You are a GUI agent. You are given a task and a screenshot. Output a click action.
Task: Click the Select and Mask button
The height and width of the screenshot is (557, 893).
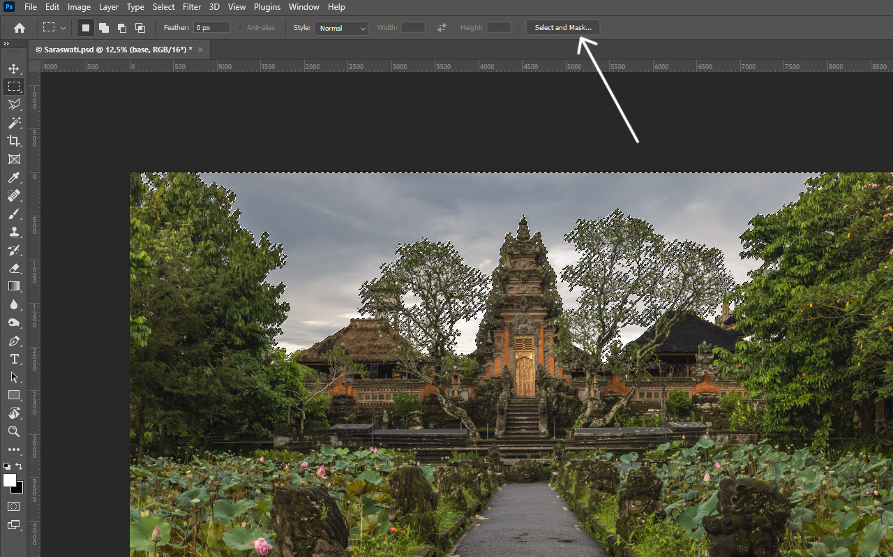coord(562,28)
